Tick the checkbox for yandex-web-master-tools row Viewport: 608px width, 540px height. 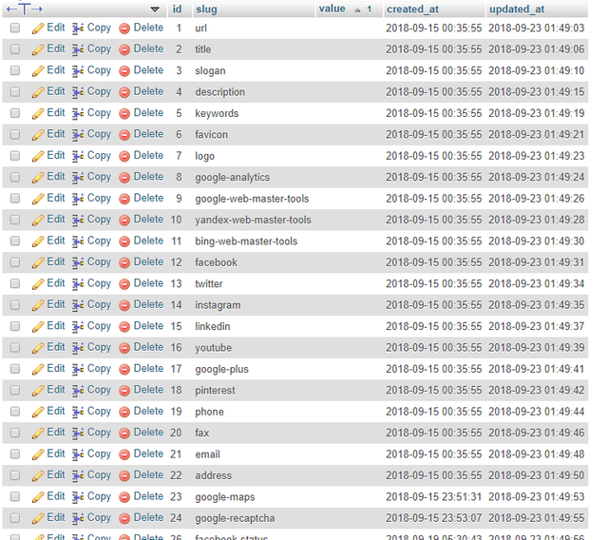click(15, 220)
